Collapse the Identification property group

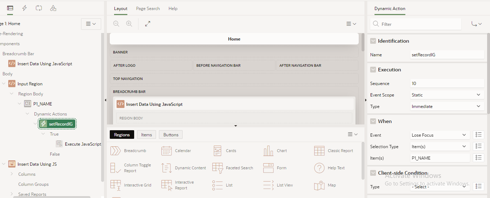pyautogui.click(x=373, y=41)
